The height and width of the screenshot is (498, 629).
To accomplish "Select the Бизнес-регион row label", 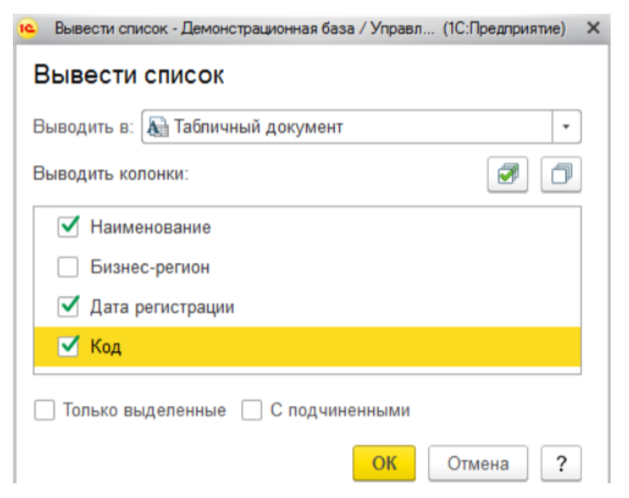I will click(x=150, y=267).
